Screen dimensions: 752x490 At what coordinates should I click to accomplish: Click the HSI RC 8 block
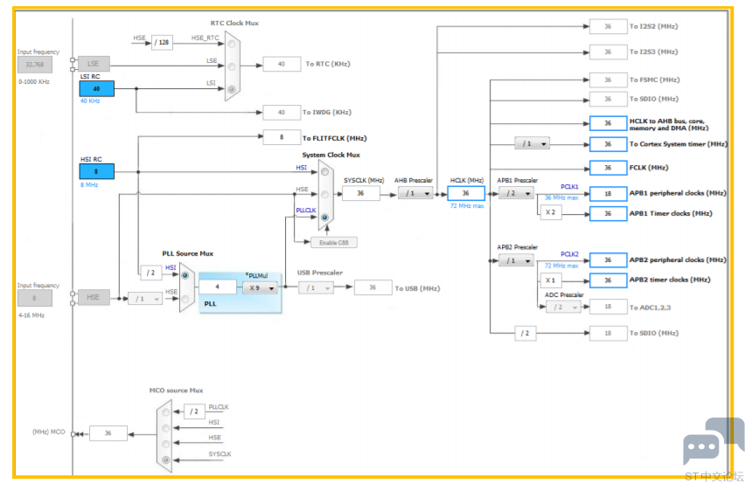pyautogui.click(x=97, y=171)
